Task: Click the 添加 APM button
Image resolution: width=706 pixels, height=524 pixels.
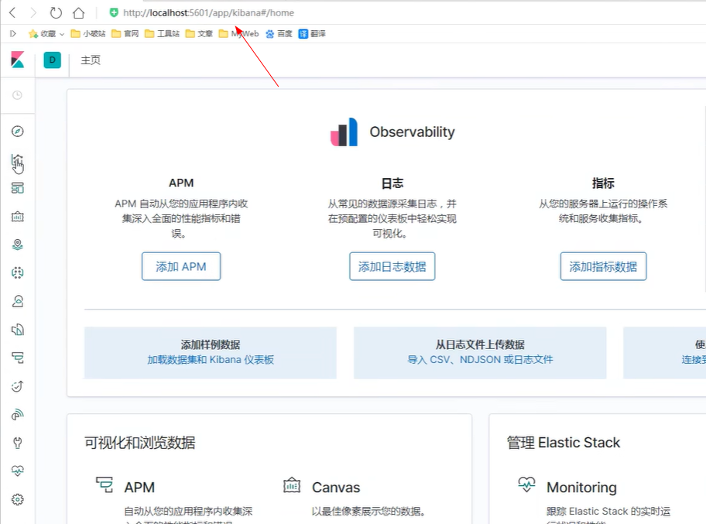Action: [181, 266]
